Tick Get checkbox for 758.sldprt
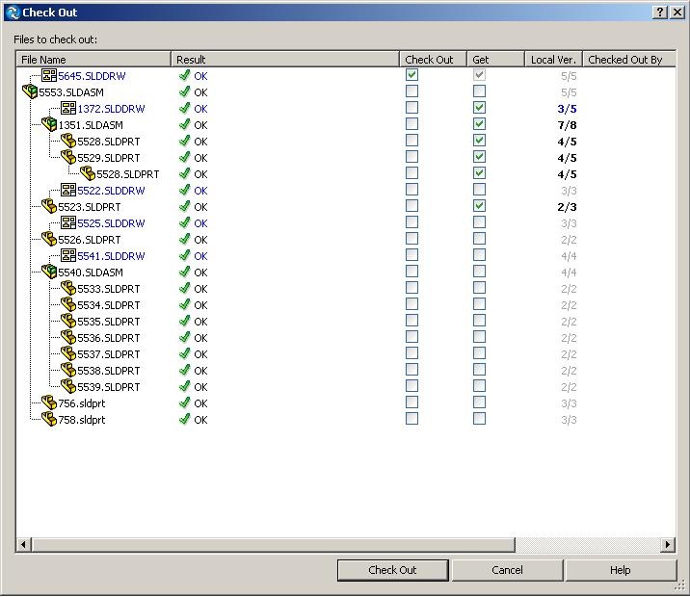The width and height of the screenshot is (690, 597). click(479, 419)
